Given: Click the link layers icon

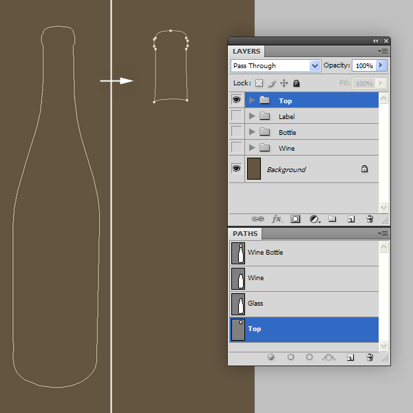Looking at the screenshot, I should tap(257, 219).
